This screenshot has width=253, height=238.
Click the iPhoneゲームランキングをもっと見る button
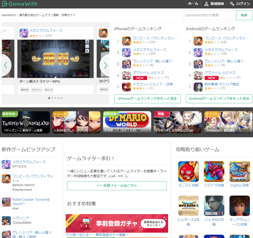tap(147, 99)
